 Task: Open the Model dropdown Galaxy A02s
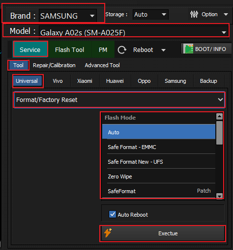pos(134,32)
